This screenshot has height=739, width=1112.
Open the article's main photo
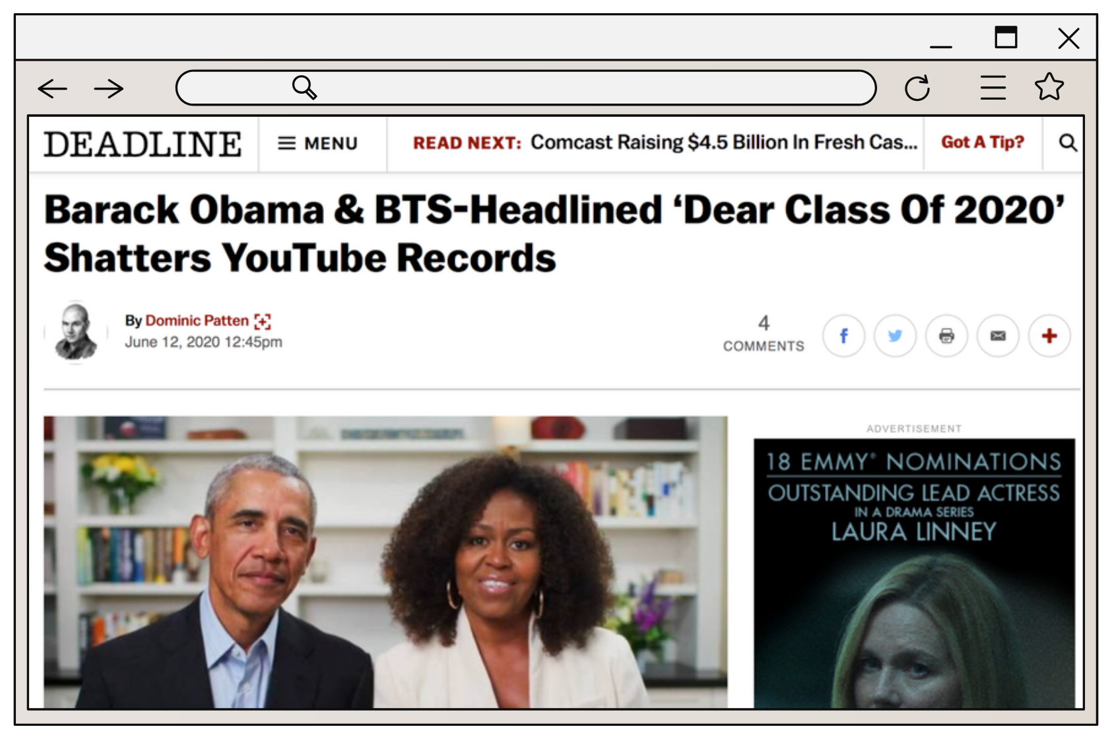coord(385,562)
